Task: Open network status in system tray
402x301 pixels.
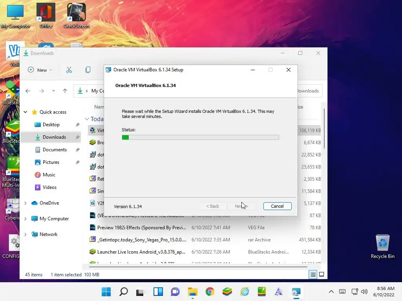Action: pyautogui.click(x=354, y=292)
